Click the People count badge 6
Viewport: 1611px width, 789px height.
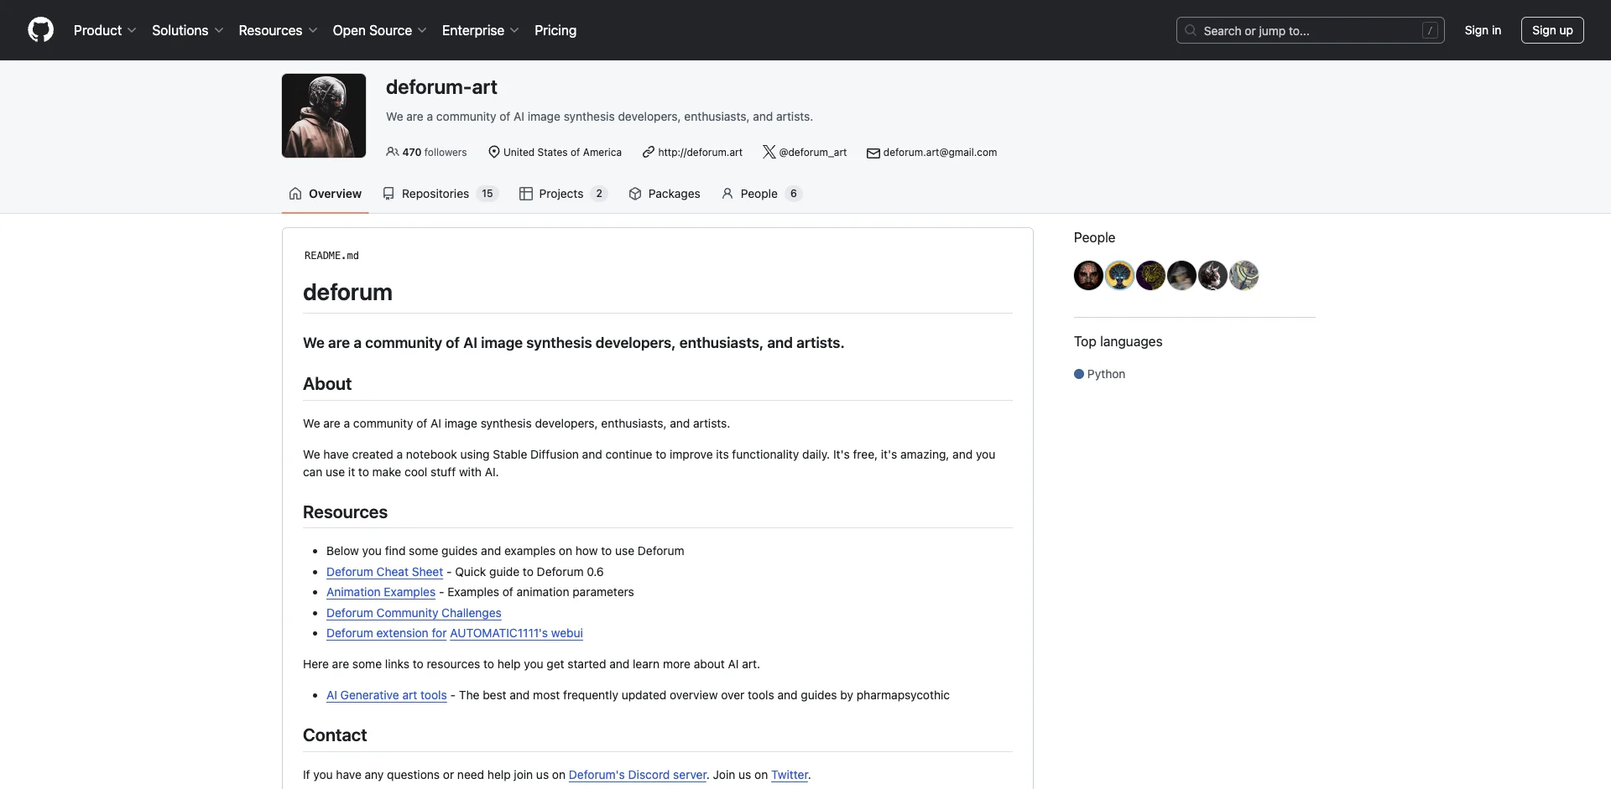click(x=794, y=194)
